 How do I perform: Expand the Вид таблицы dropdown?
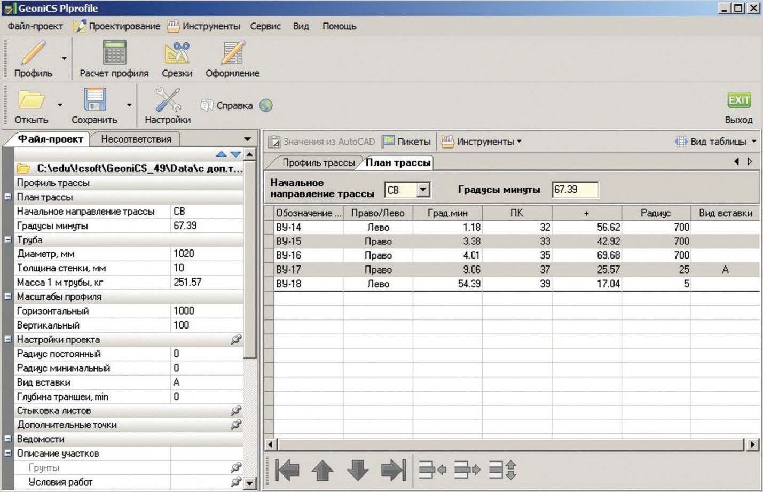(753, 142)
